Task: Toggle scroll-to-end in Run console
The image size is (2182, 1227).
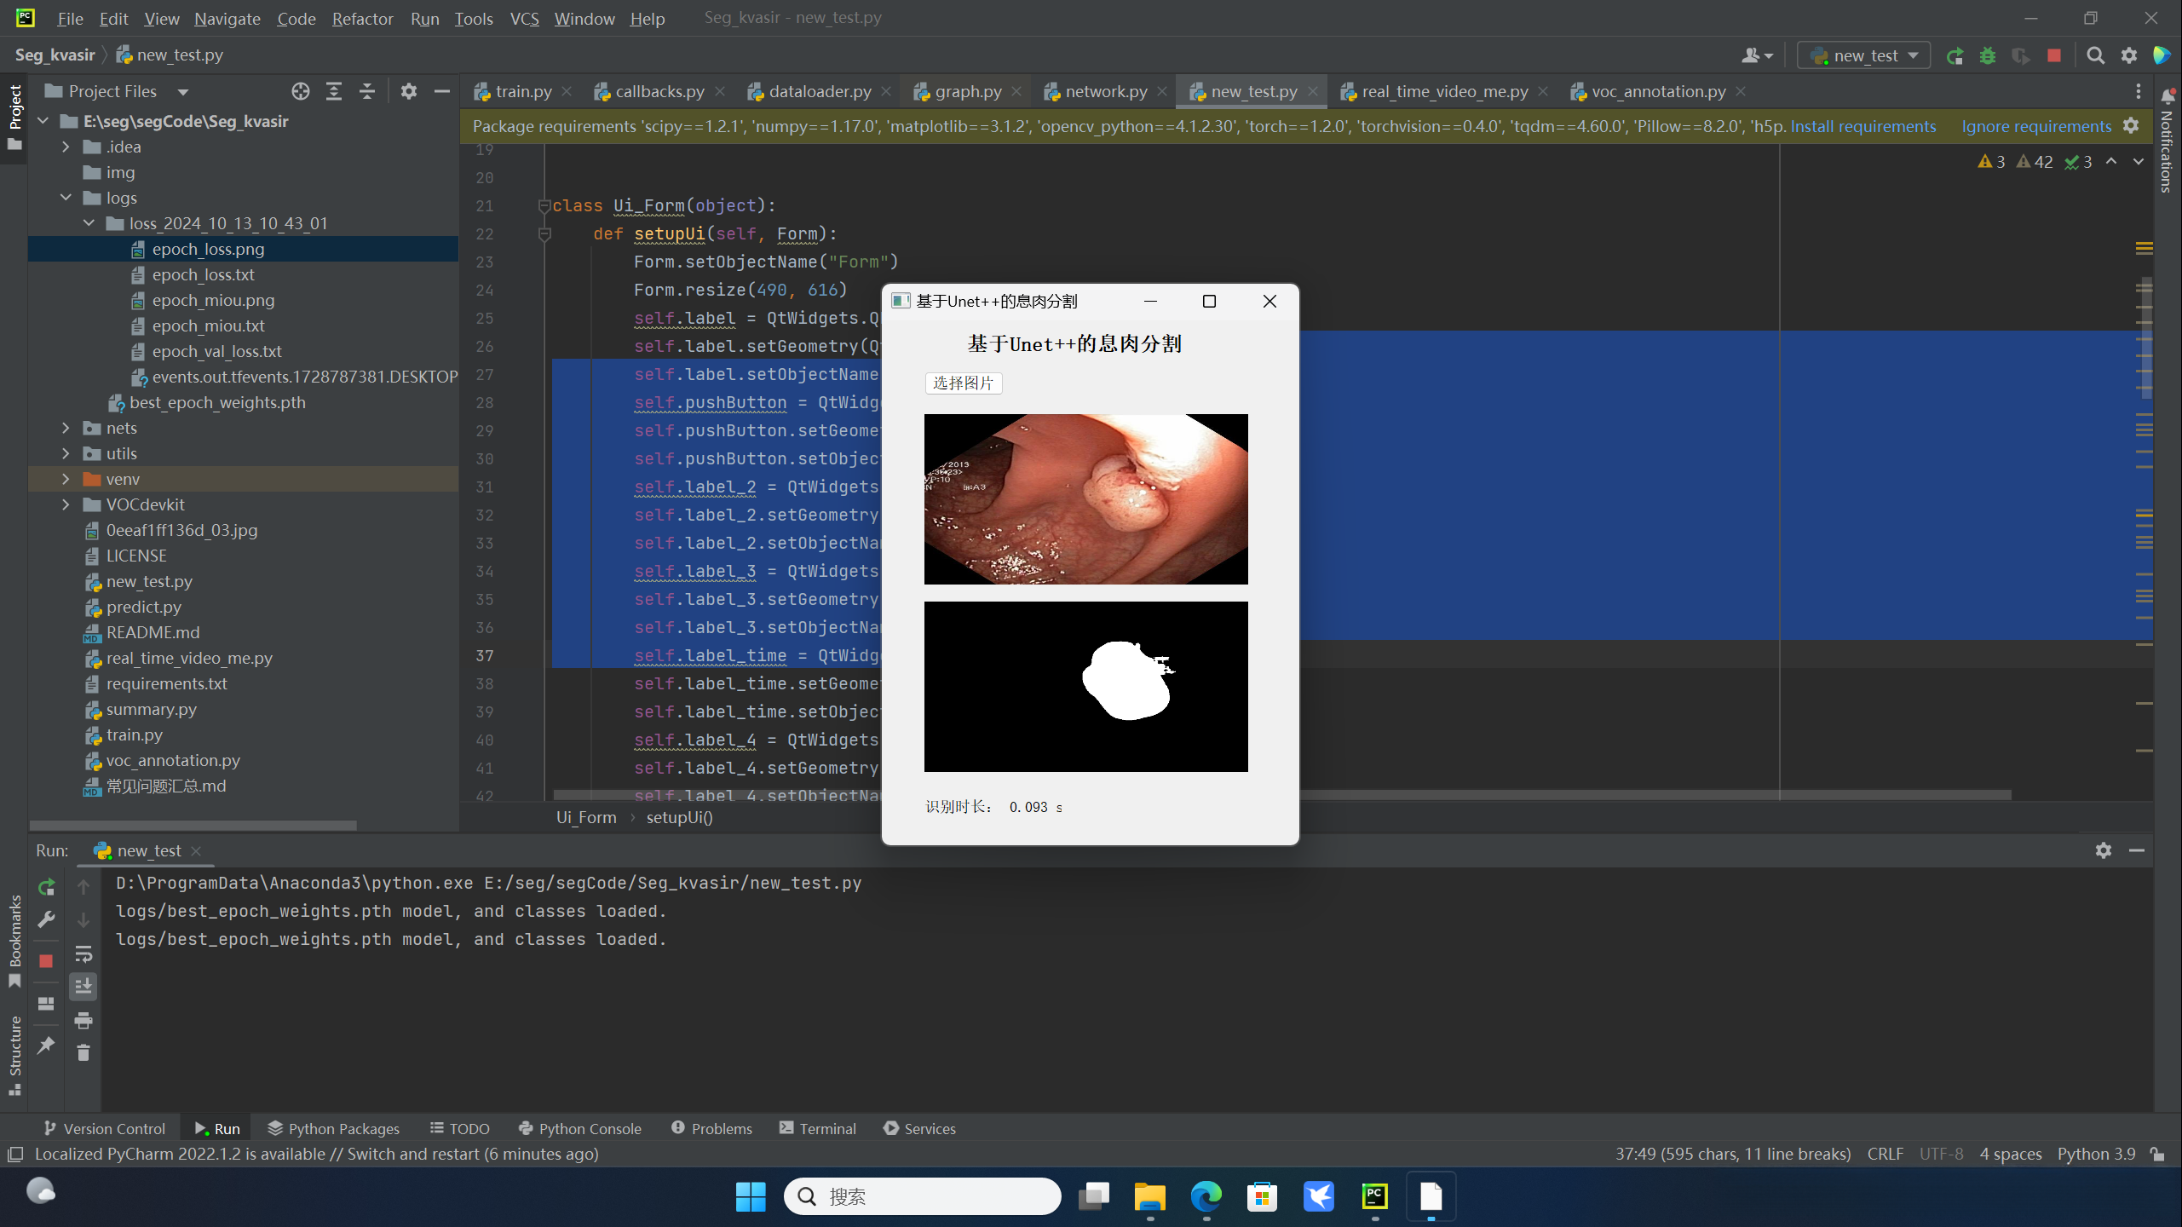Action: (x=83, y=987)
